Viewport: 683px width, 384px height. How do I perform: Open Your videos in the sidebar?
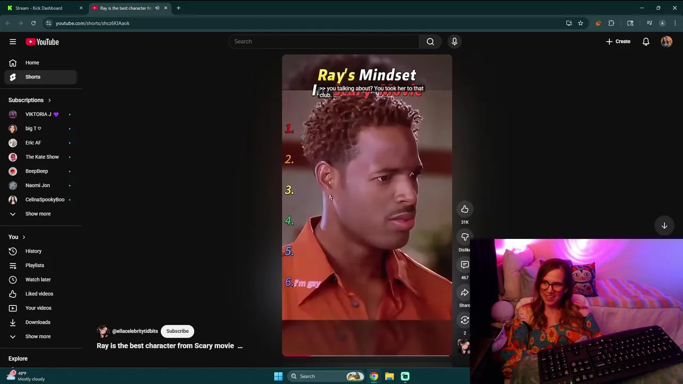click(x=41, y=308)
